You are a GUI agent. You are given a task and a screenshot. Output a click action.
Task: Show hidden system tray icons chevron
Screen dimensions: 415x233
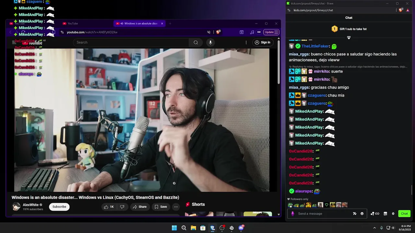(x=375, y=228)
